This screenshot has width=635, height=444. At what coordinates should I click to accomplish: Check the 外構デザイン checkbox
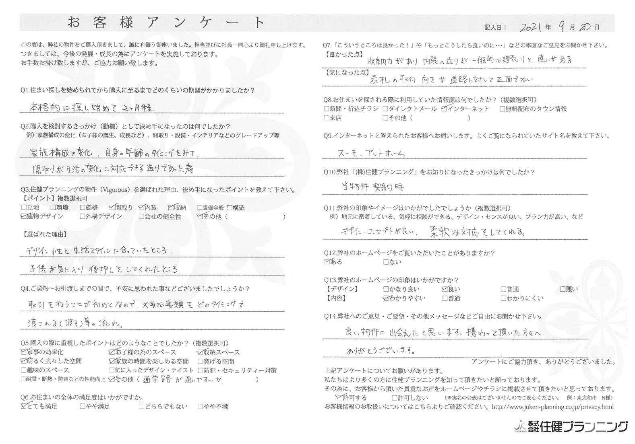(x=83, y=217)
